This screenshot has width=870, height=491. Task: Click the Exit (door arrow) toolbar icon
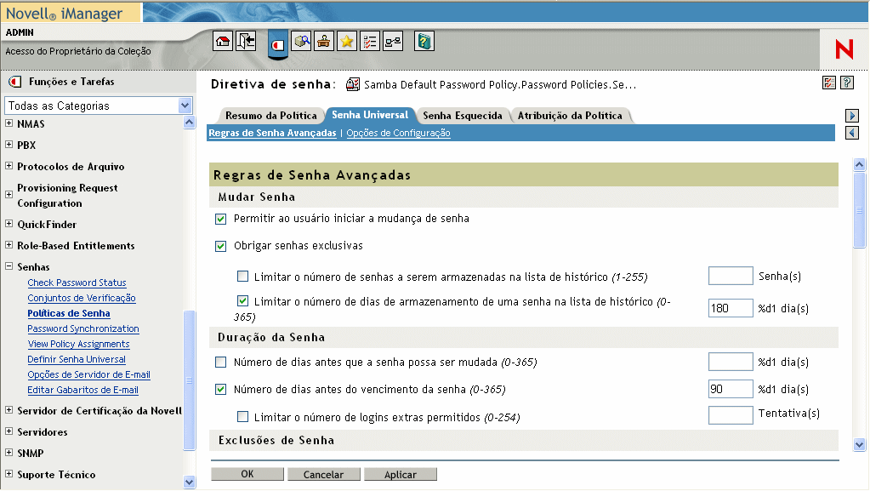click(x=246, y=41)
